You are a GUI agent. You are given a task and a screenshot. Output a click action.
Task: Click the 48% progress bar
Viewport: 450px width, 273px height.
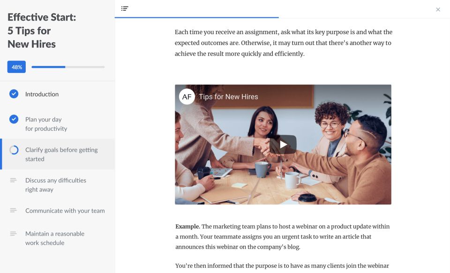point(67,67)
